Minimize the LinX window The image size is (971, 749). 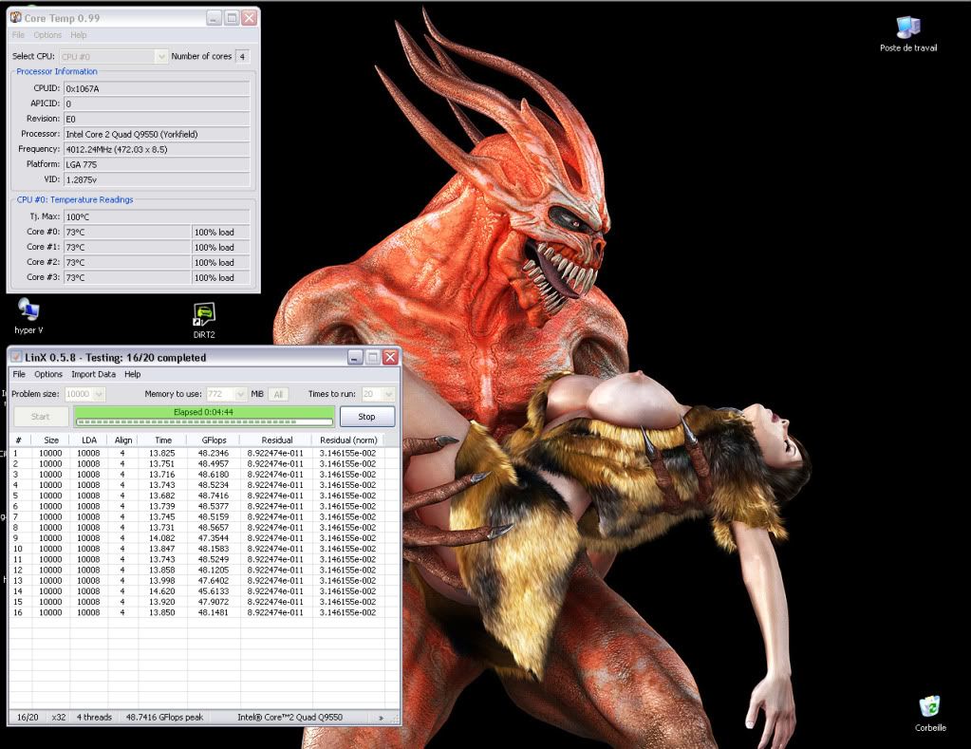(x=355, y=358)
